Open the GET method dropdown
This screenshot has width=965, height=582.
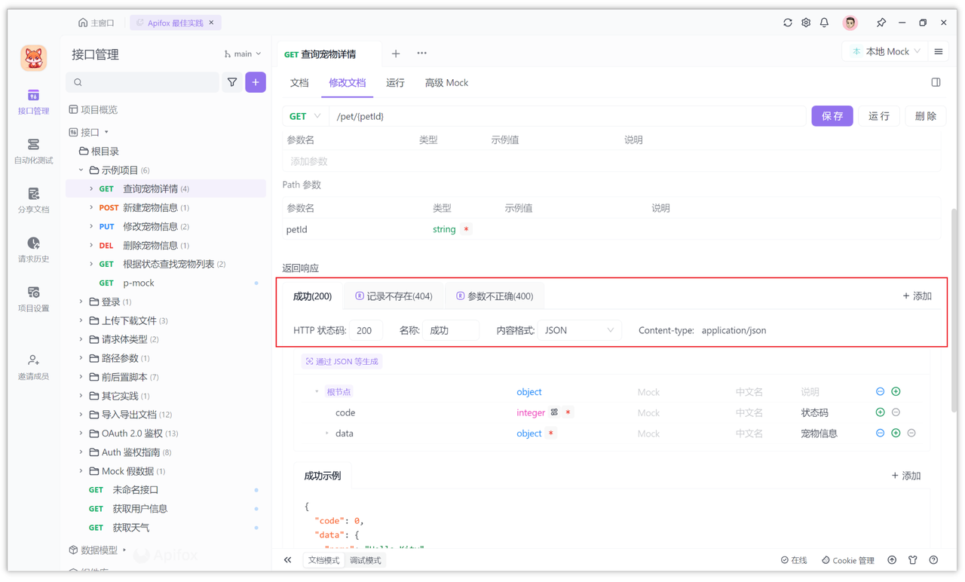[305, 116]
